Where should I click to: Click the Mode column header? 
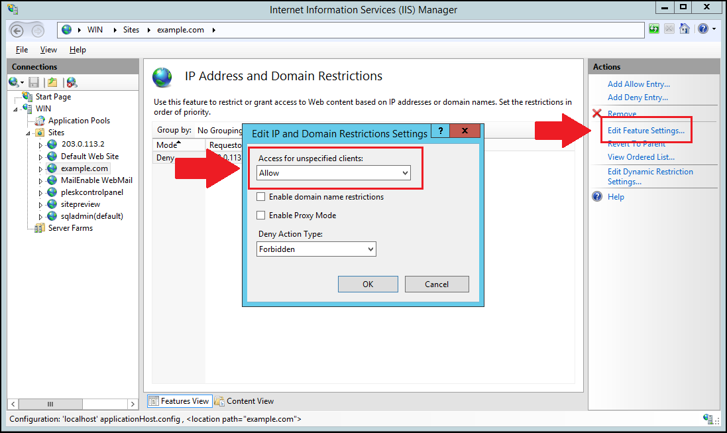coord(166,145)
